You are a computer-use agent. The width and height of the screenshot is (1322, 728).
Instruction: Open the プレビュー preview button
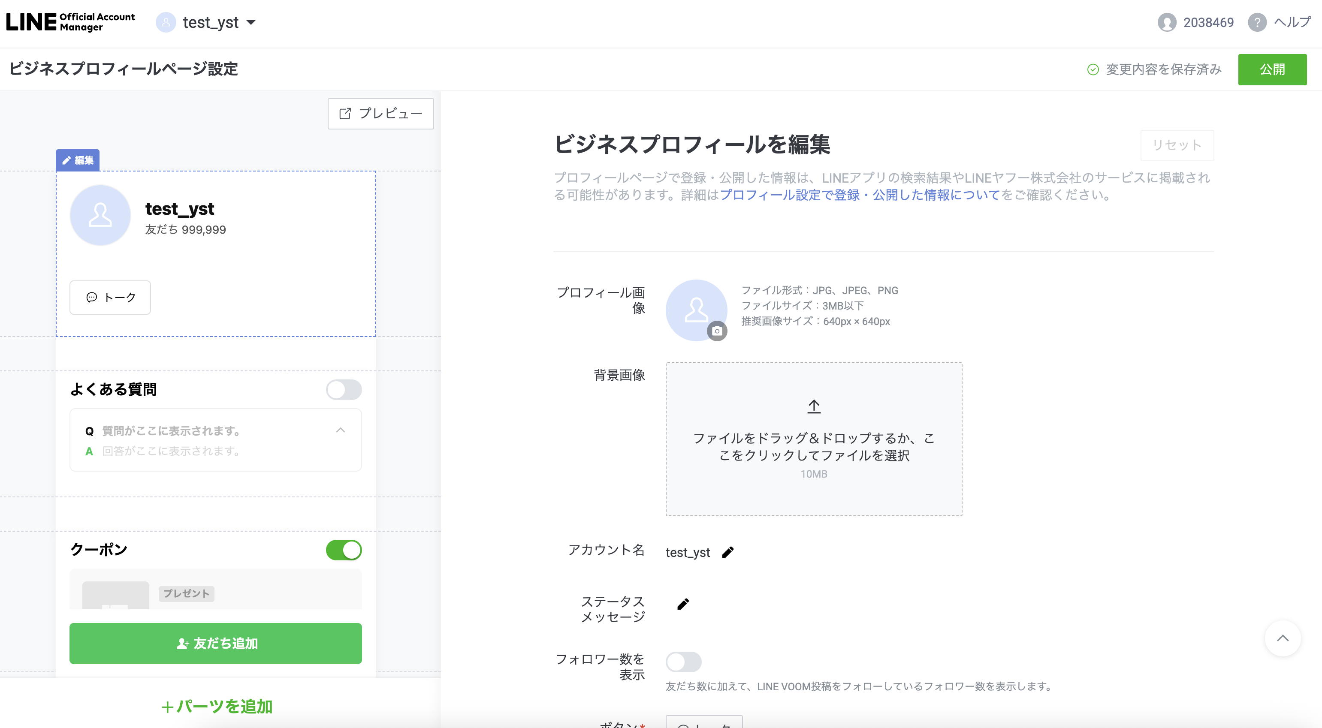pyautogui.click(x=381, y=113)
